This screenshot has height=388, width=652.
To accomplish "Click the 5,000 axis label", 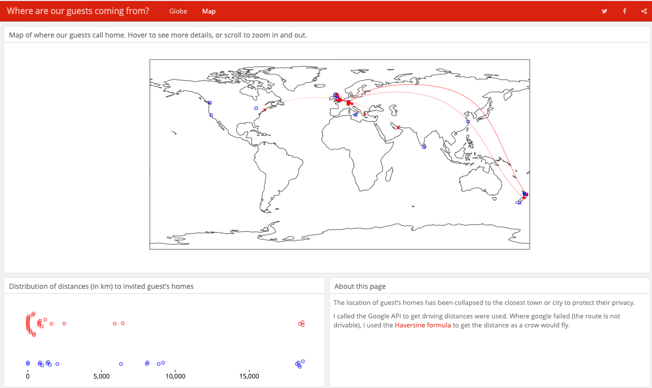I will (101, 376).
